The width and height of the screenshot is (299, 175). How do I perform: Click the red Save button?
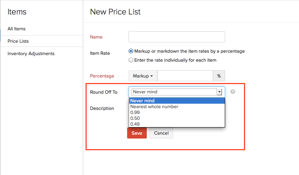coord(137,133)
